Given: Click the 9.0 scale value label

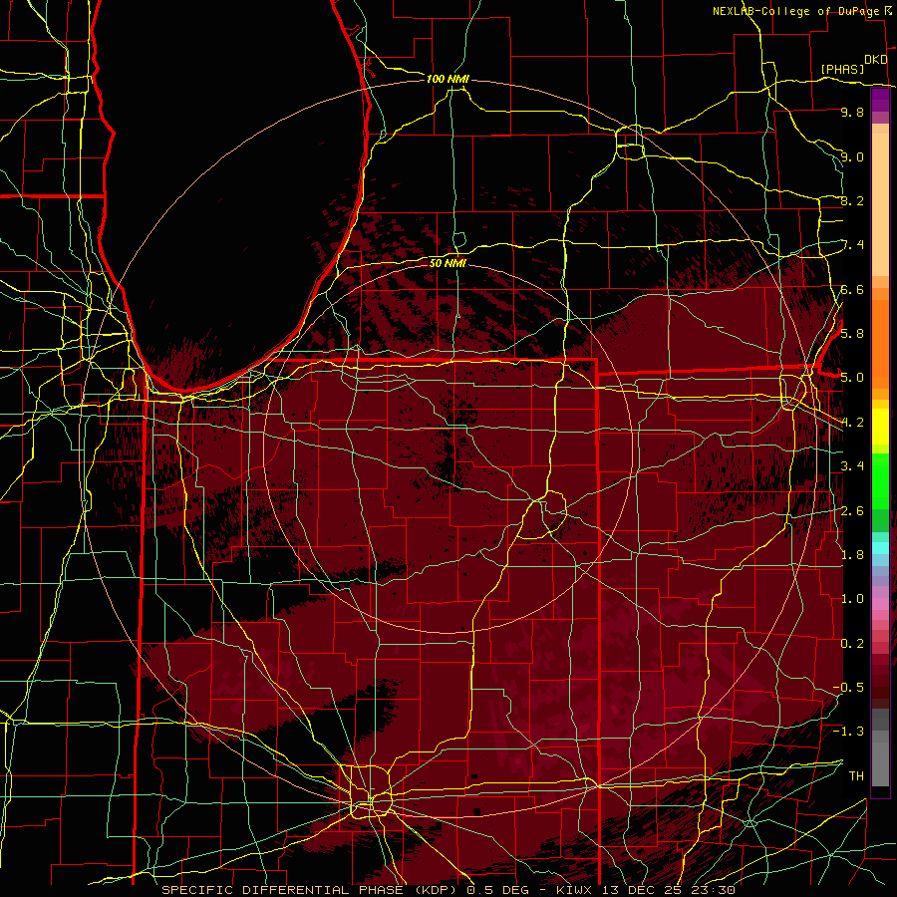Looking at the screenshot, I should tap(852, 156).
